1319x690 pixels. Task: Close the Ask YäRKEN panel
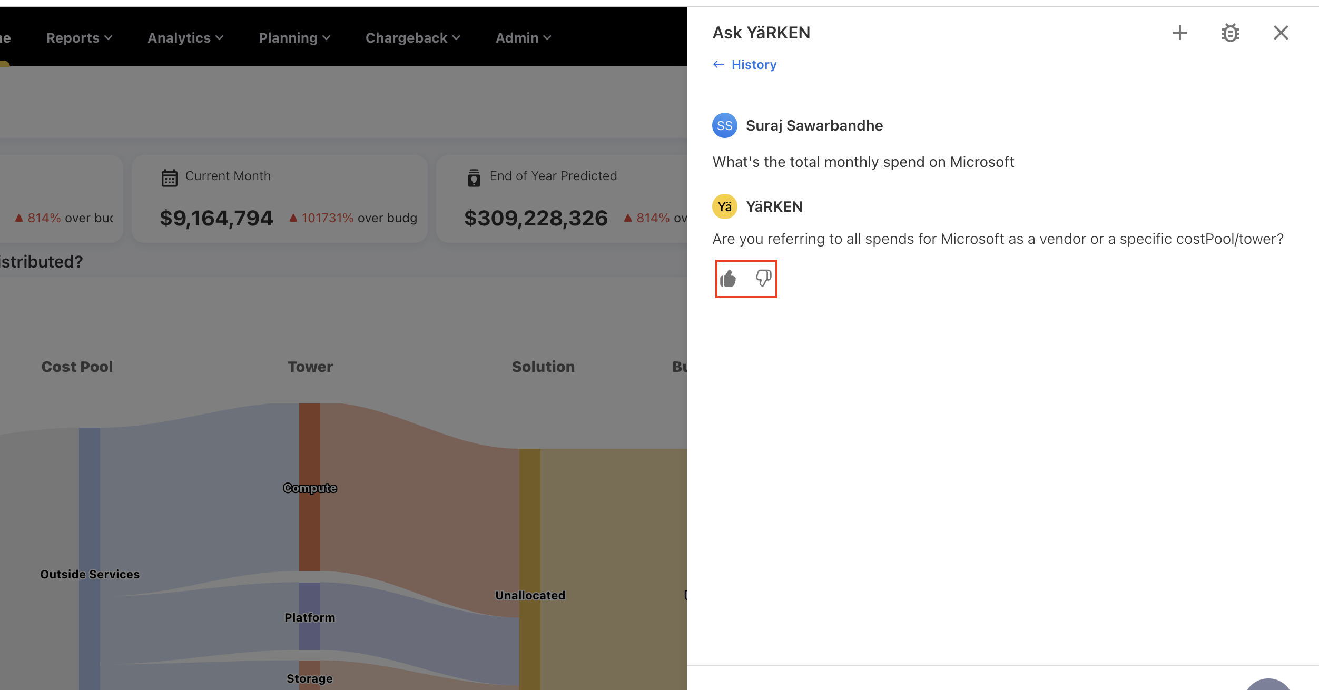pyautogui.click(x=1281, y=33)
